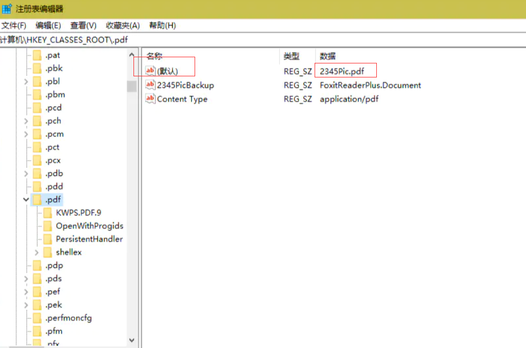Select the .pdb folder icon

coord(37,173)
